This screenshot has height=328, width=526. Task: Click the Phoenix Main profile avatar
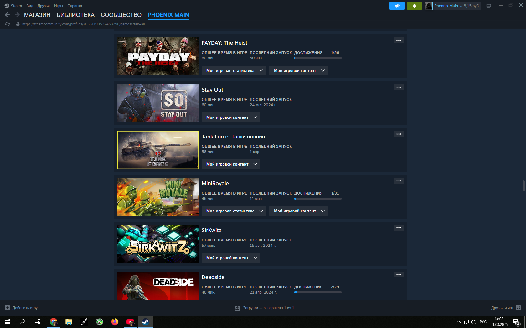point(429,6)
